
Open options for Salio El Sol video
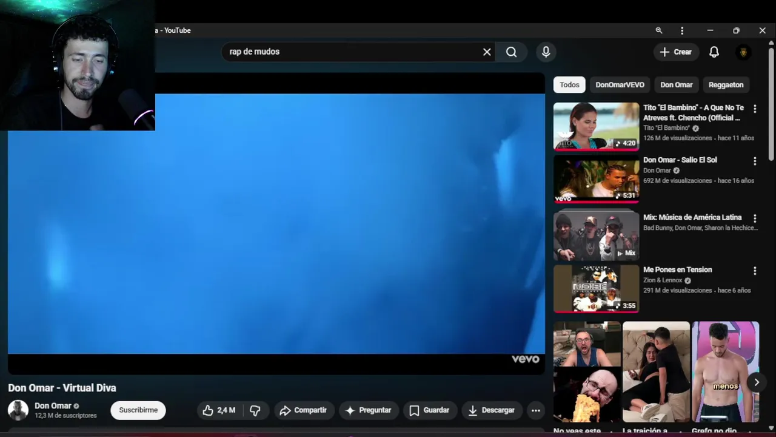pos(755,161)
